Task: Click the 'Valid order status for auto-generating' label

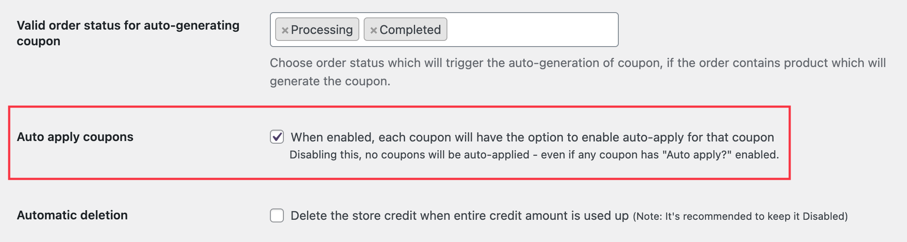Action: (x=128, y=25)
